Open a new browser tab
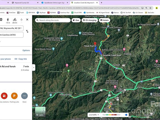The image size is (160, 120). pos(101,3)
